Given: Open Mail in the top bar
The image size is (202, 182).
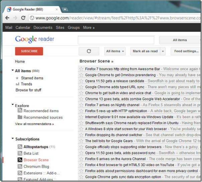Looking at the screenshot, I should pos(9,27).
